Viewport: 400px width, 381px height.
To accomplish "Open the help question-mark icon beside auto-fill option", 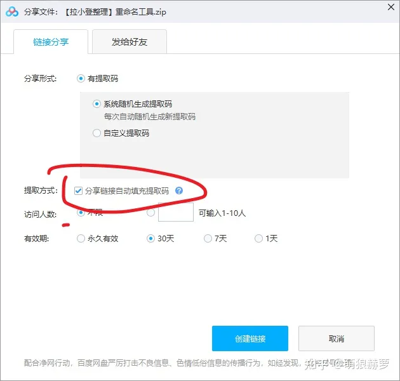I will coord(179,190).
